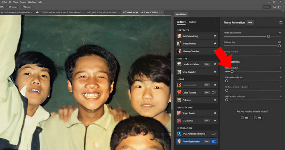Screen dimensions: 285x150
Task: Open the Help menu
Action: [x=40, y=2]
